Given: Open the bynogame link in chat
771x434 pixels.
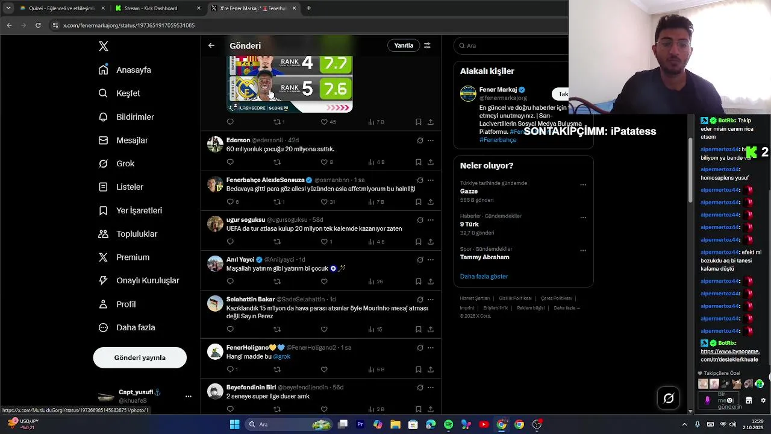Looking at the screenshot, I should pos(729,356).
